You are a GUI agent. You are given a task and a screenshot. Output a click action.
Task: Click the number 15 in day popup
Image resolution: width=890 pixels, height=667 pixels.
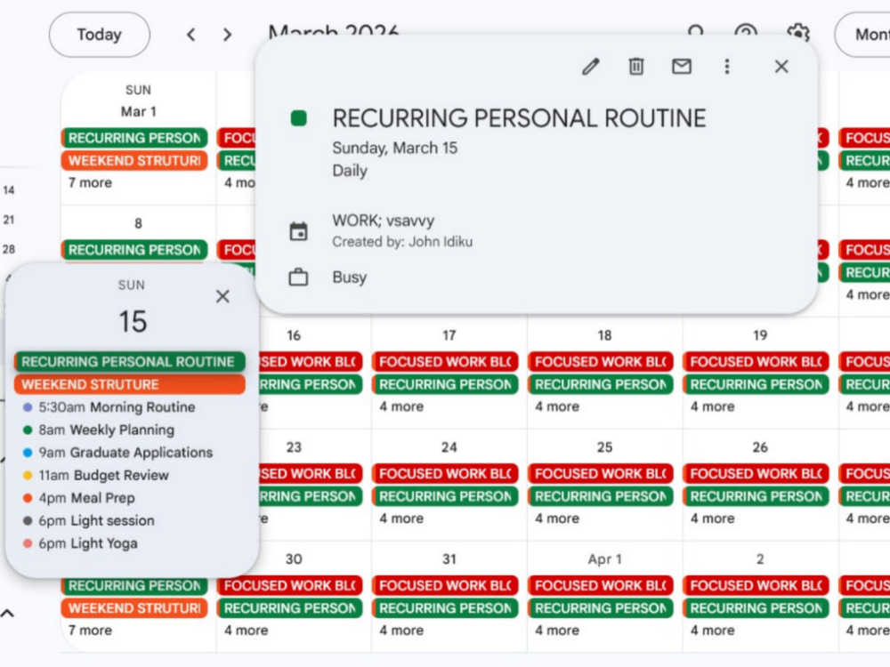(133, 322)
